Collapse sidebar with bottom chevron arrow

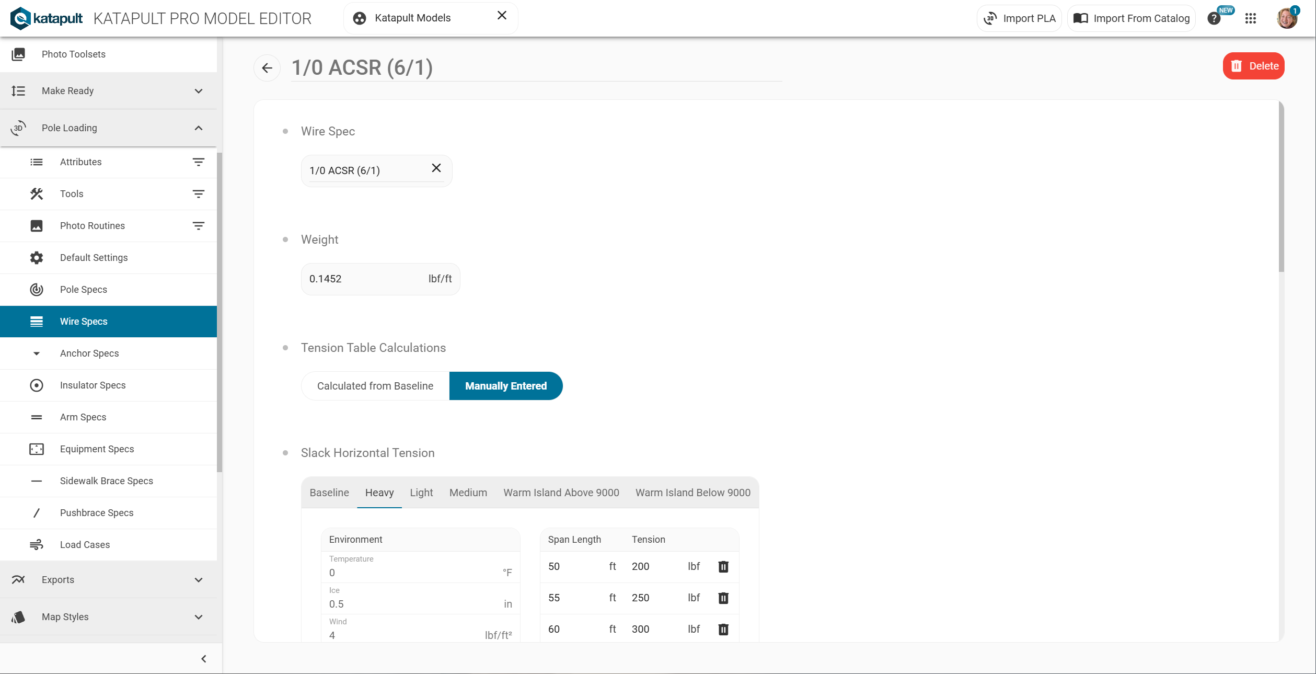[x=204, y=659]
